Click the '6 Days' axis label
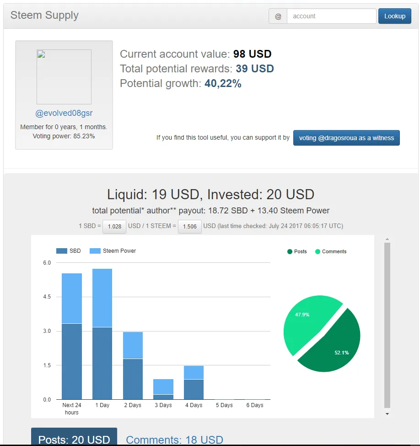 pos(255,405)
